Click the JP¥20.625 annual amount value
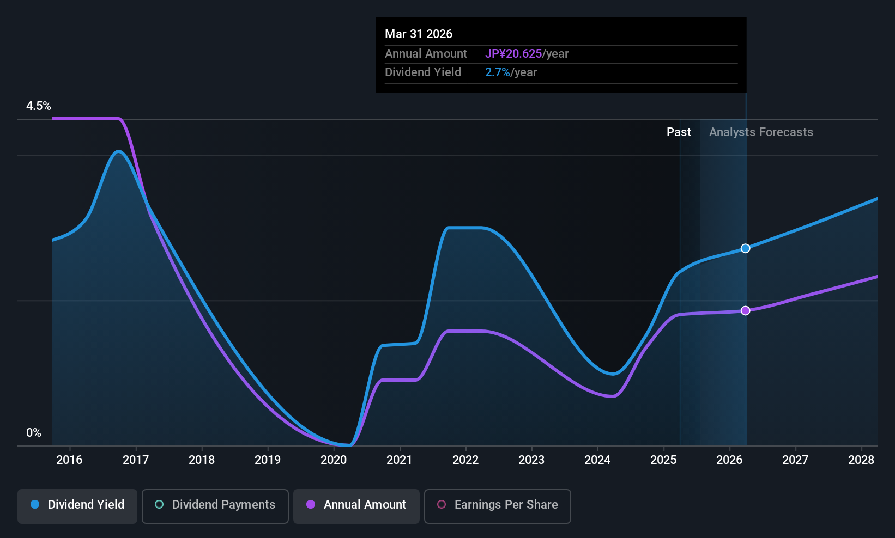Viewport: 895px width, 538px height. (513, 54)
